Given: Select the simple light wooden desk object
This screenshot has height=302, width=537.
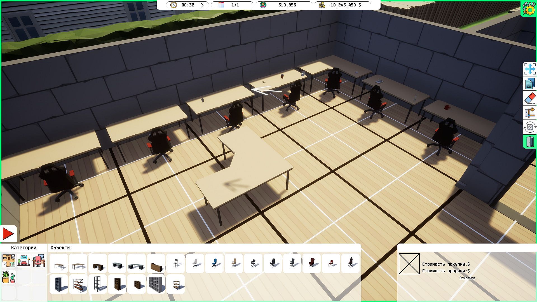Looking at the screenshot, I should pyautogui.click(x=59, y=264).
